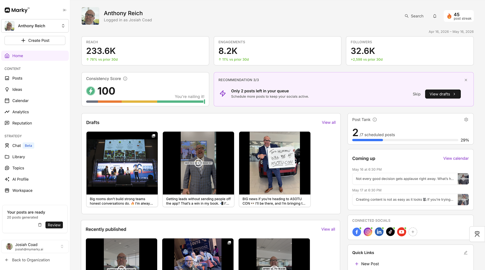Screen dimensions: 485x270
Task: Click the lightning bolt recommendation icon
Action: (223, 93)
